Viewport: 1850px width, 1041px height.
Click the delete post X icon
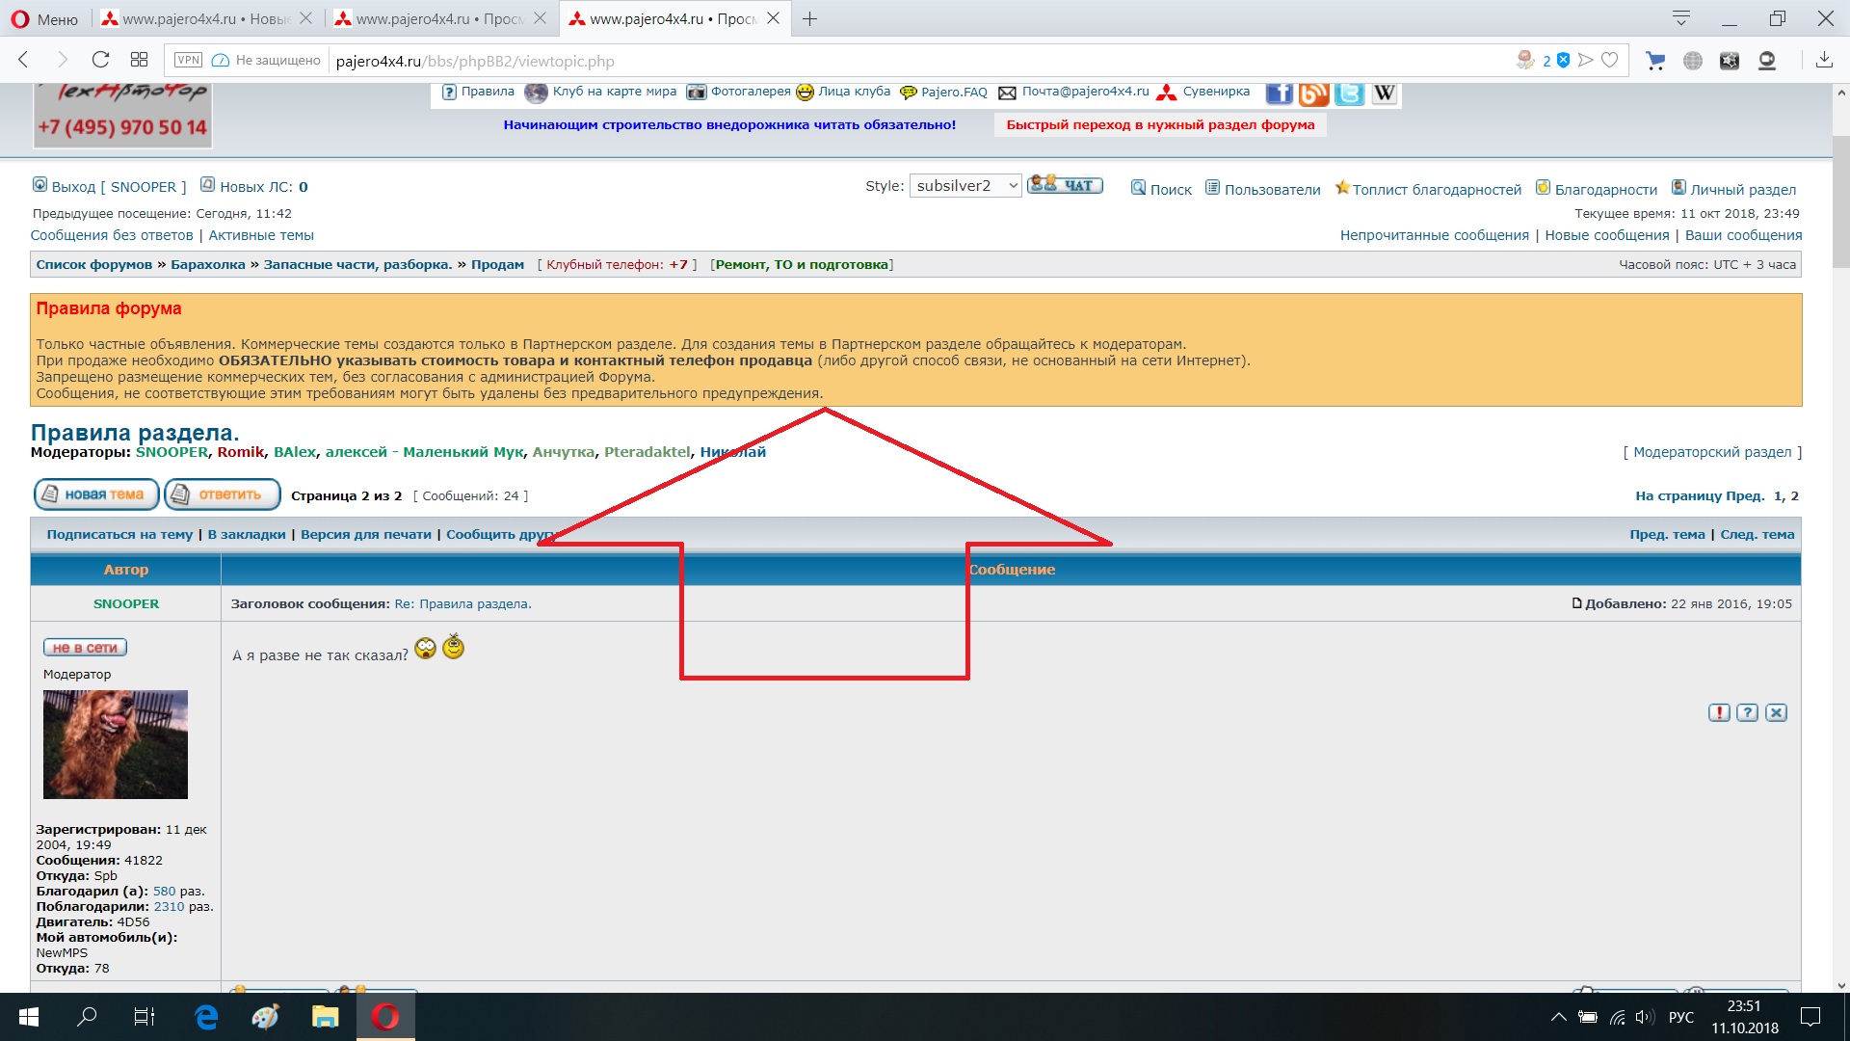[1776, 712]
